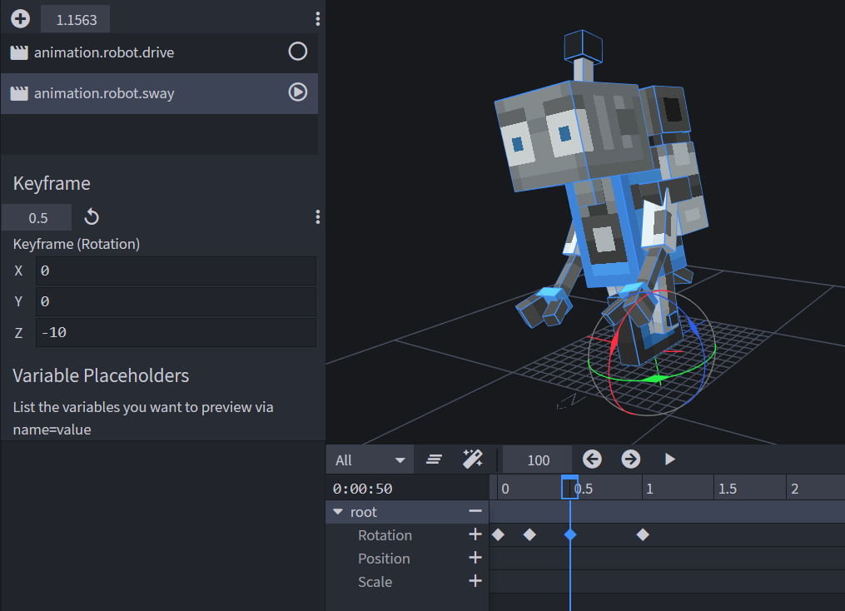Image resolution: width=845 pixels, height=611 pixels.
Task: Toggle playback of animation.robot.sway
Action: tap(298, 93)
